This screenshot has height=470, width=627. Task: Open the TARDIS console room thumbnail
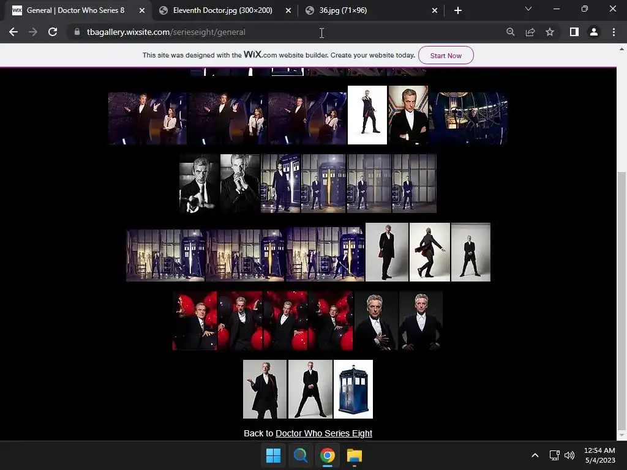[468, 118]
